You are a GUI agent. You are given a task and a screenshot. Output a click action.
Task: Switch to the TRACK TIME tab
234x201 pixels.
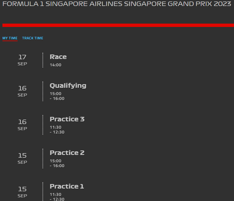[x=33, y=38]
